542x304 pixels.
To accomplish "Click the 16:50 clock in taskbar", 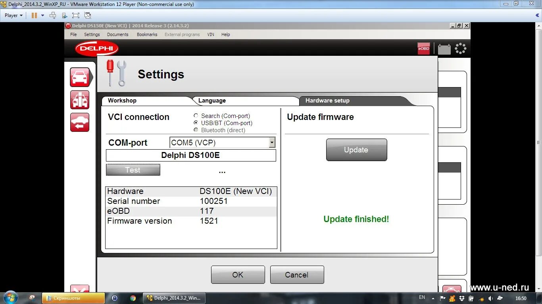I will click(521, 298).
